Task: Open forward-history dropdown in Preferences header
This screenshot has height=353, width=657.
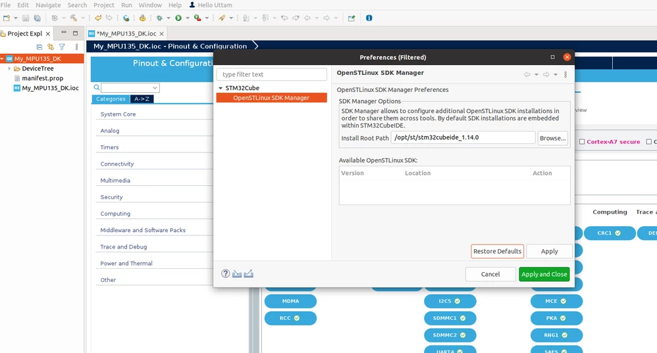Action: coord(555,74)
